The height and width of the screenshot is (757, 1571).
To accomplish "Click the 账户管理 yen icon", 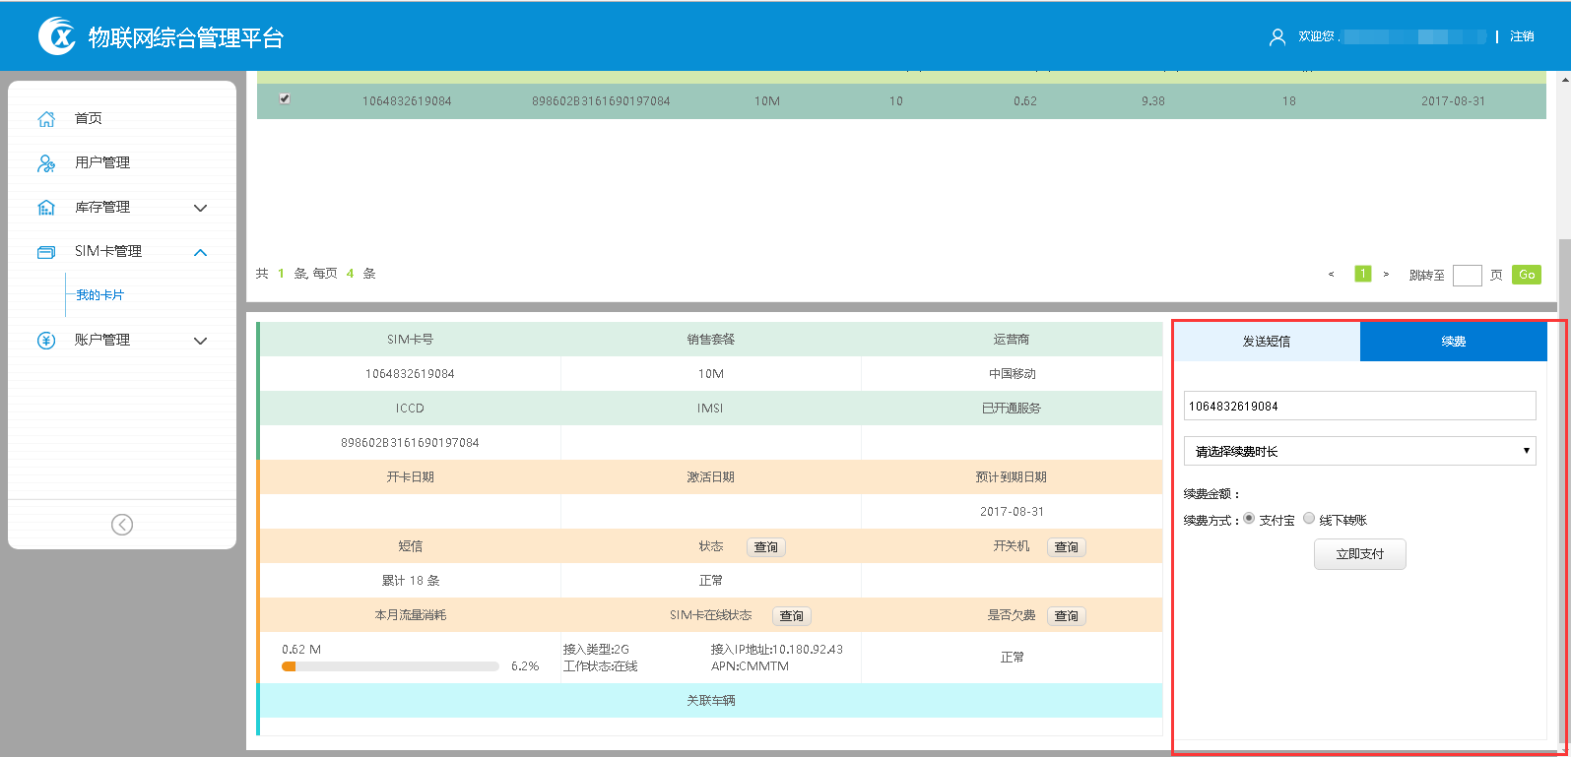I will (x=46, y=341).
